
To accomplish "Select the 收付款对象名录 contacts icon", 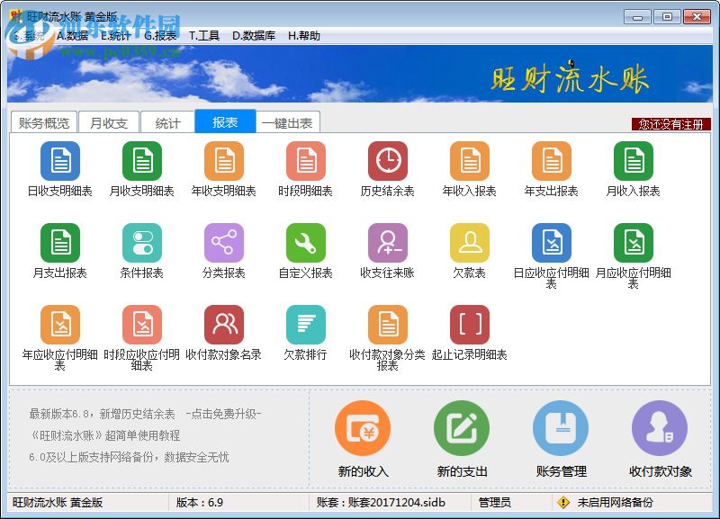I will pos(224,324).
